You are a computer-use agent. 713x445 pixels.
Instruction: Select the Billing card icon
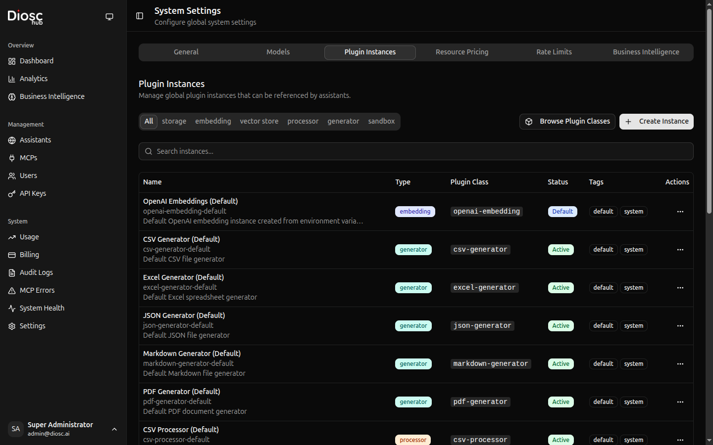click(x=11, y=255)
